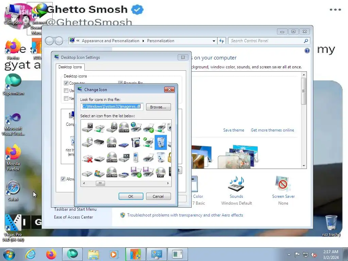This screenshot has width=348, height=261.
Task: Check the Network desktop icon checkbox
Action: (66, 98)
